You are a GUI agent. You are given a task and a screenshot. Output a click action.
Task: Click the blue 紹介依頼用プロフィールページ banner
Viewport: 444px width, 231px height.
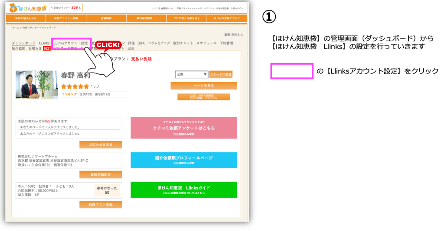184,160
